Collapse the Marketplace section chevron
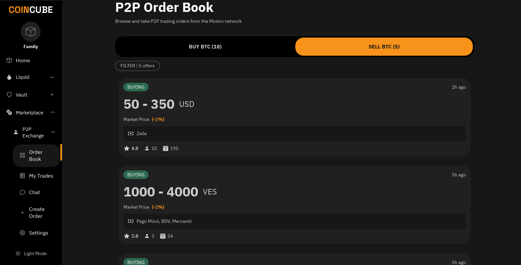The width and height of the screenshot is (521, 265). [x=52, y=112]
